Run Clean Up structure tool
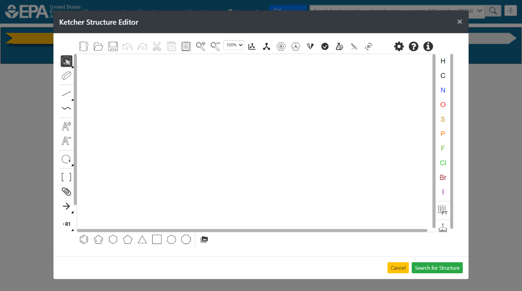 (x=267, y=46)
